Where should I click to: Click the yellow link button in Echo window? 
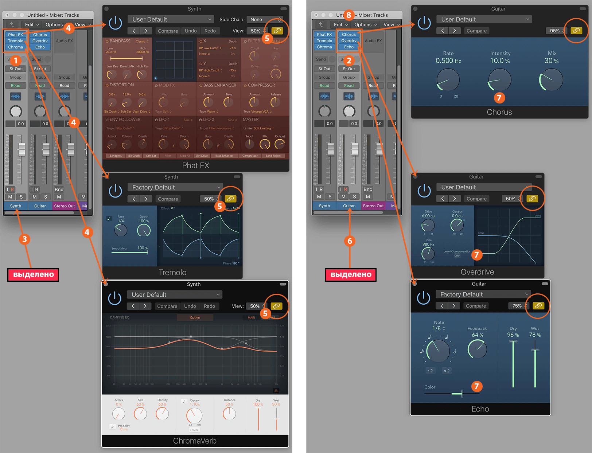click(538, 306)
